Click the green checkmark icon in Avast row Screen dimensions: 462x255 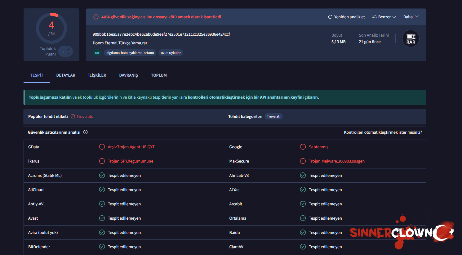click(x=102, y=218)
